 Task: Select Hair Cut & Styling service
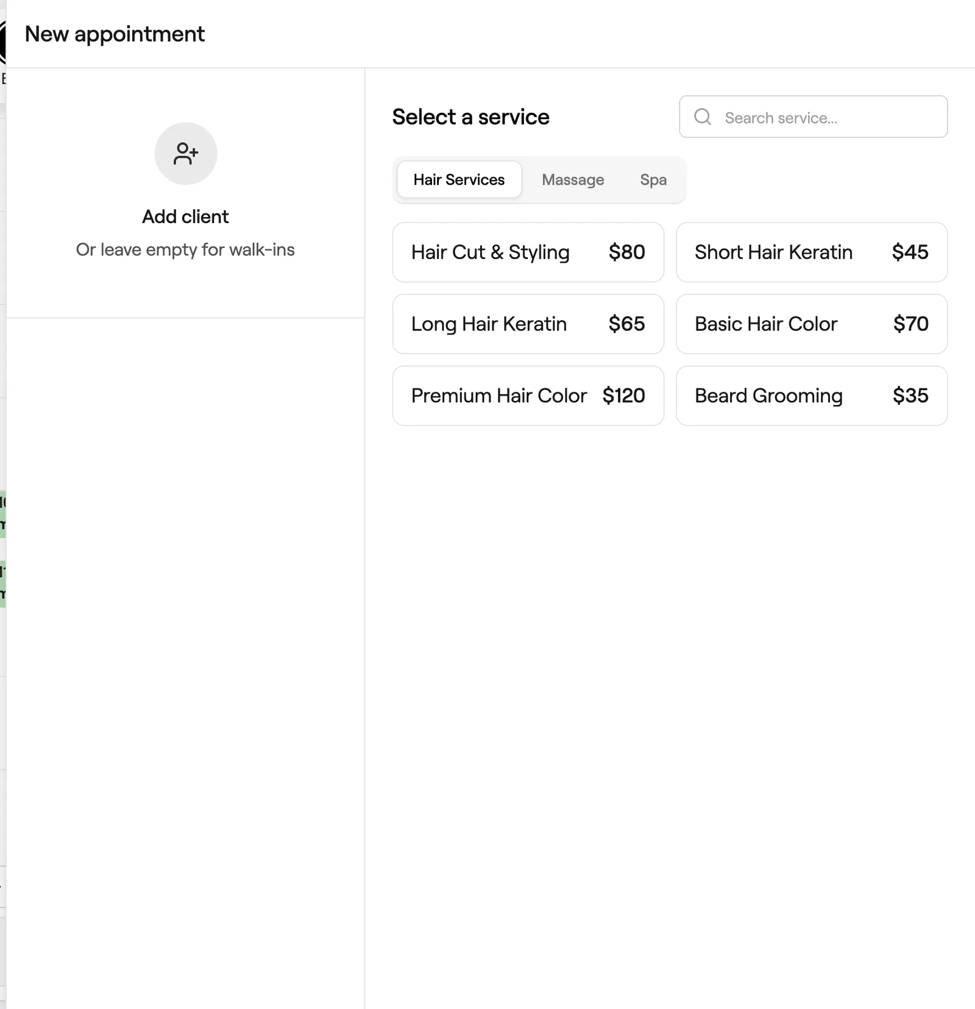pyautogui.click(x=528, y=252)
